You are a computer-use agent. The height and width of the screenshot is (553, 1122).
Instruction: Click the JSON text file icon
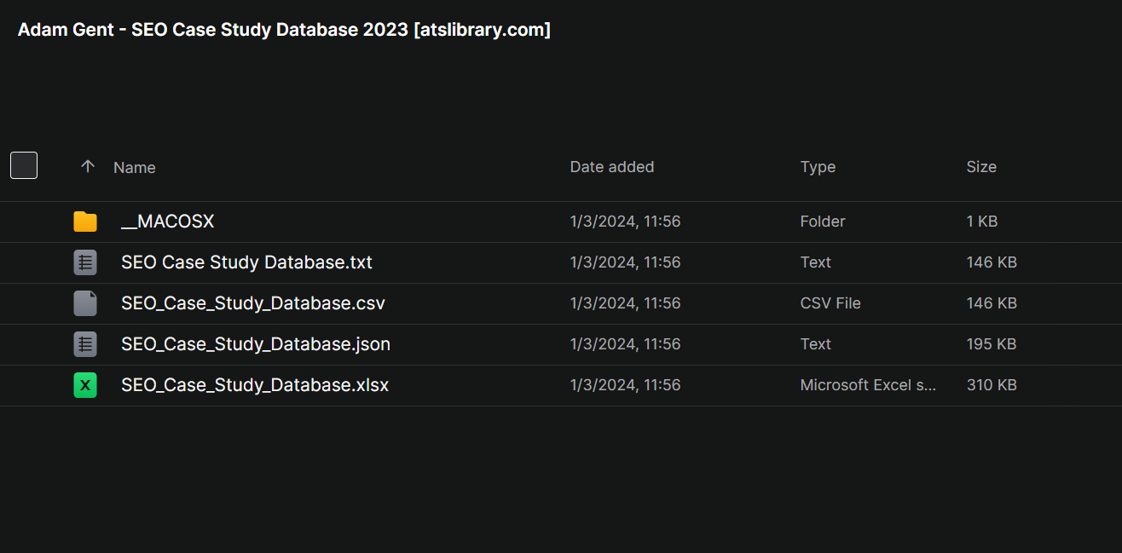coord(85,344)
